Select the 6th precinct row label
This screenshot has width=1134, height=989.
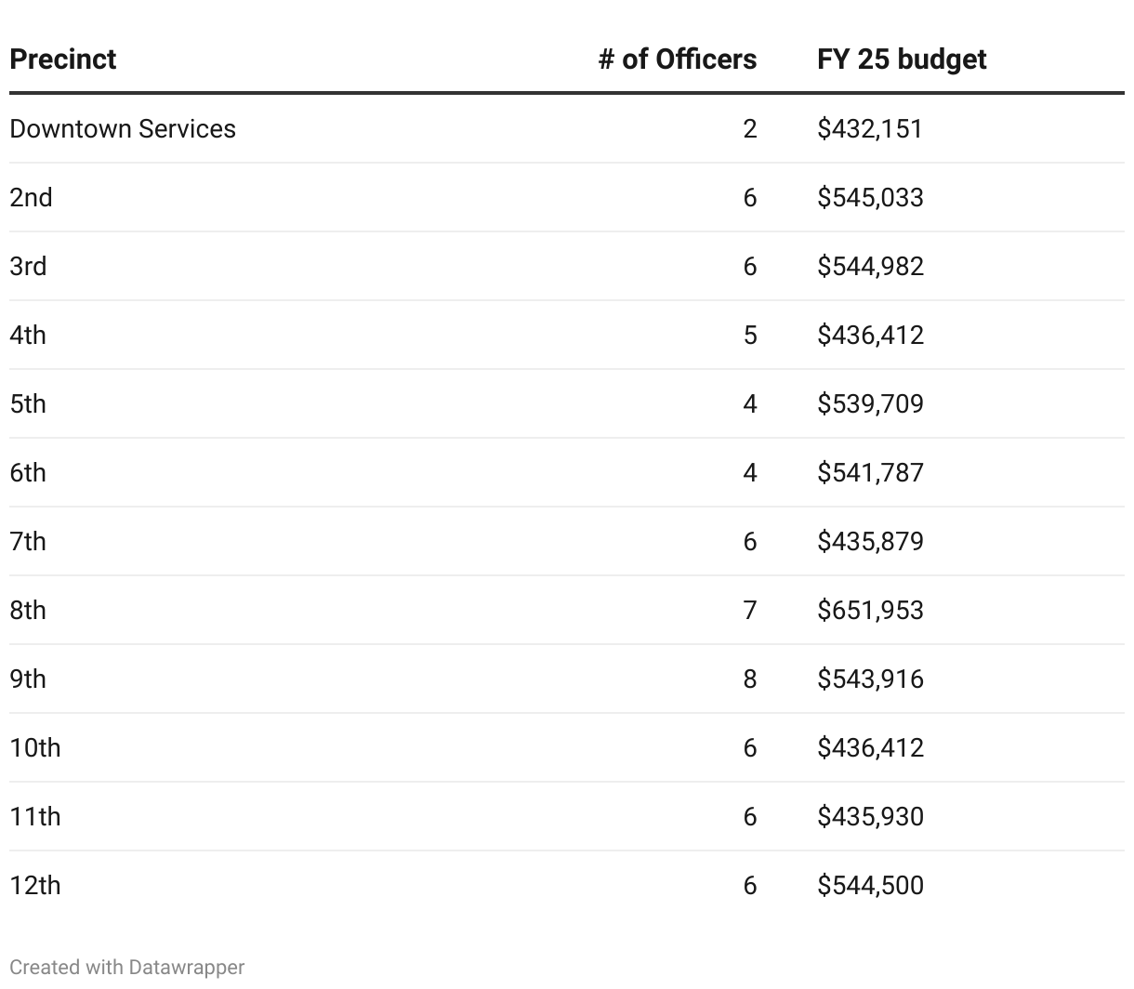[x=28, y=472]
